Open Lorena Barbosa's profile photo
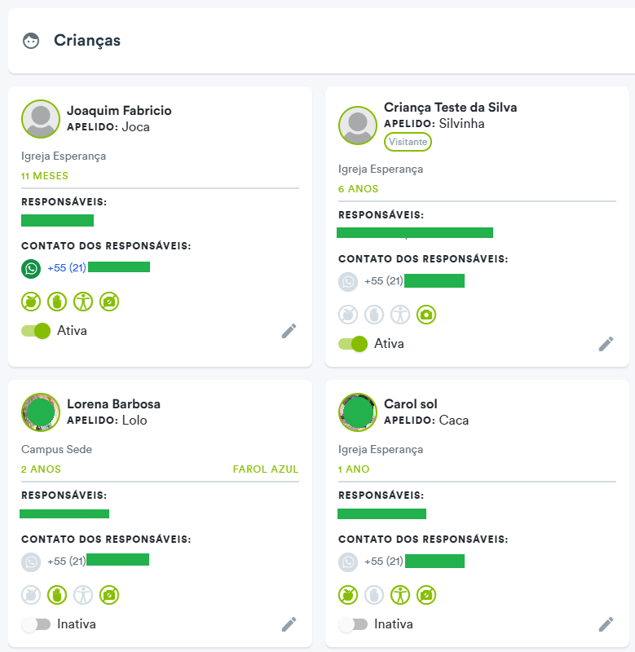This screenshot has width=635, height=652. (41, 412)
